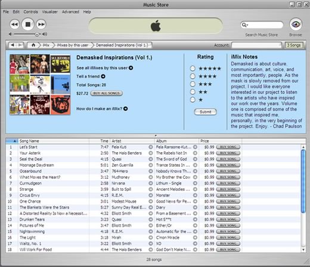Image resolution: width=310 pixels, height=267 pixels.
Task: Click the sort triangle column header
Action: click(x=12, y=141)
